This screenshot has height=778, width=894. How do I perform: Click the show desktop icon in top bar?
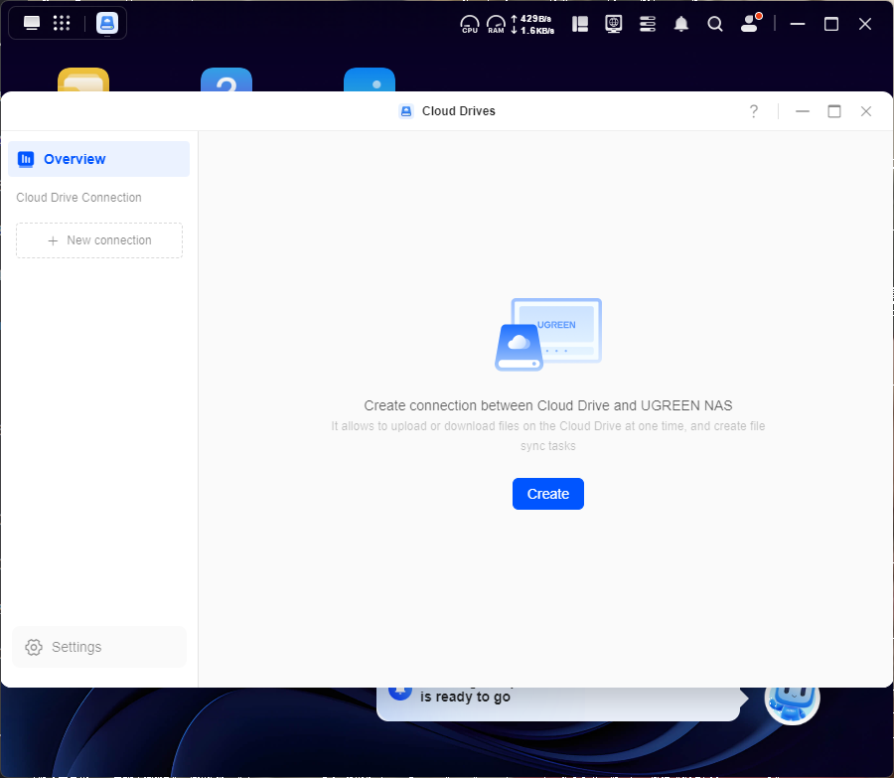pos(32,23)
